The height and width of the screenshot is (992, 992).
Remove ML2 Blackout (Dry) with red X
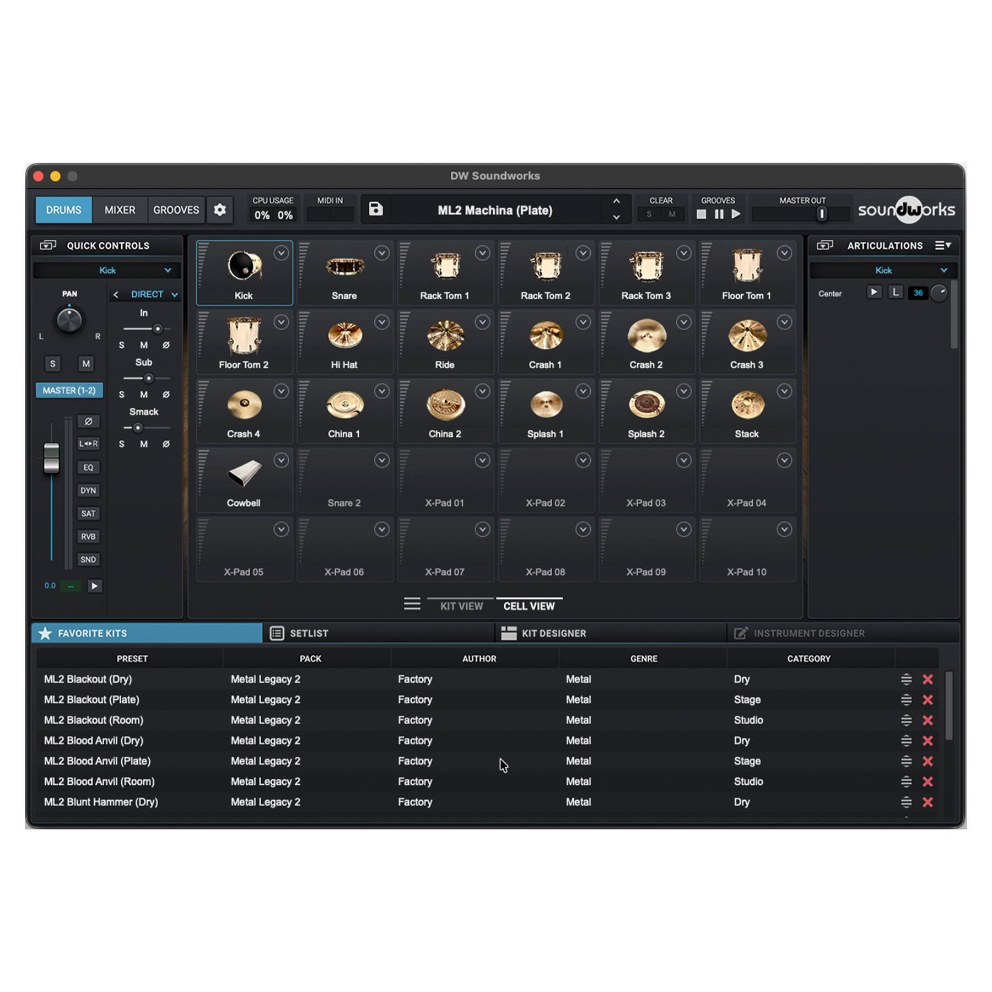coord(928,680)
